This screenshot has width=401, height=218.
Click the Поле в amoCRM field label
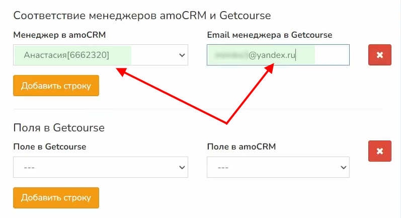(242, 147)
